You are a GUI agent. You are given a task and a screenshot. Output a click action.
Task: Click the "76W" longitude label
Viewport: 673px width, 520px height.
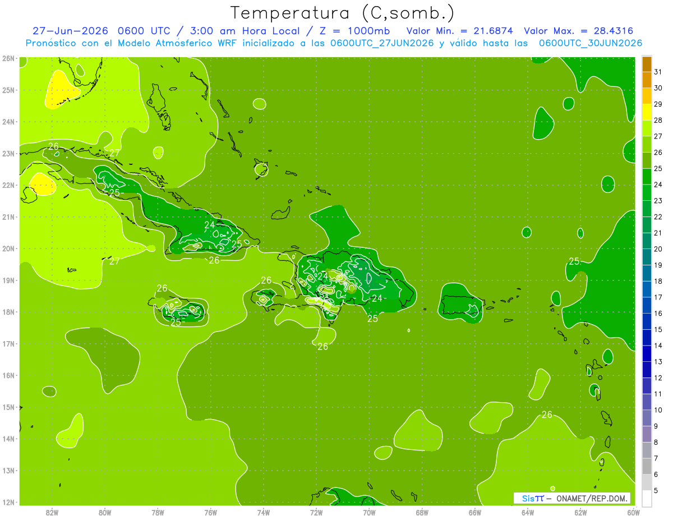click(211, 512)
